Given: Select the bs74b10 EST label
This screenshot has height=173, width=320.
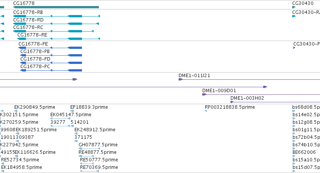Looking at the screenshot, I should (306, 145).
